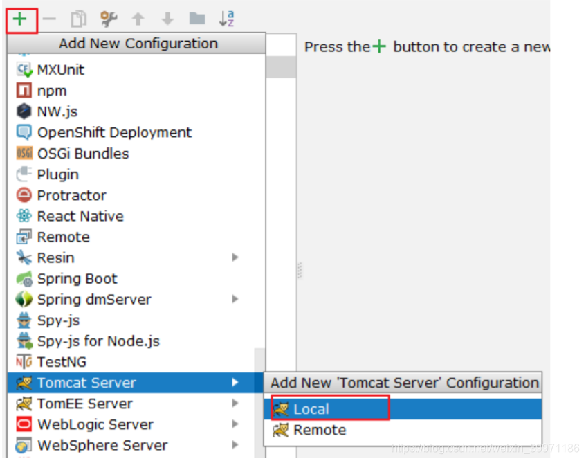The width and height of the screenshot is (586, 461).
Task: Select Remote in the main configuration list
Action: (136, 237)
